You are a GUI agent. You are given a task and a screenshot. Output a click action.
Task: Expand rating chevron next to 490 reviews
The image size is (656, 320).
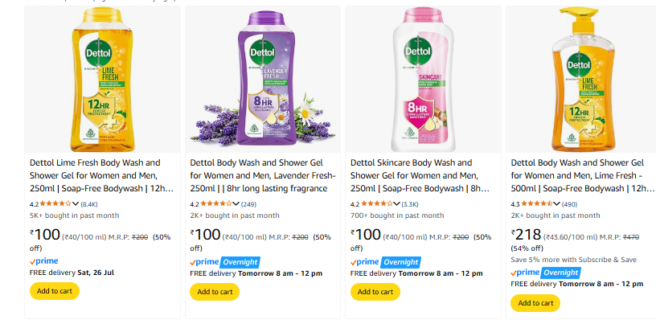point(557,204)
